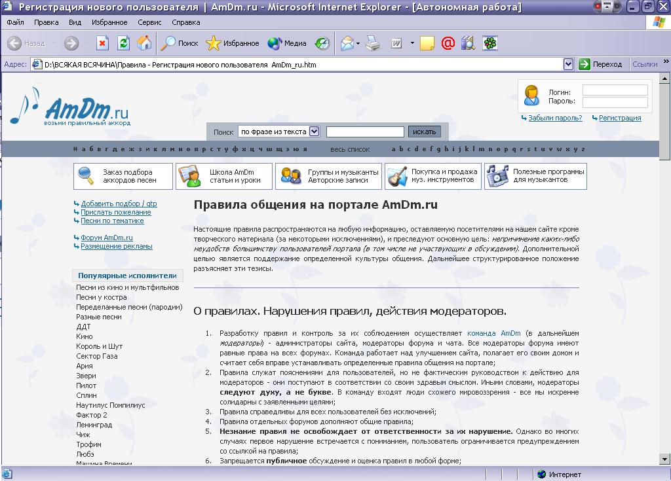Click the Забыли пароль link

point(555,118)
